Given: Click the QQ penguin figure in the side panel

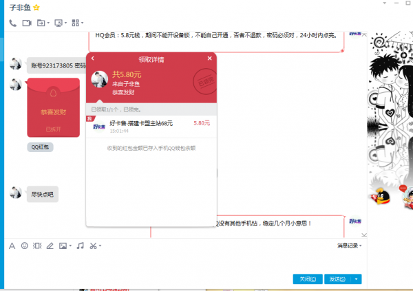Looking at the screenshot, I should [x=381, y=196].
